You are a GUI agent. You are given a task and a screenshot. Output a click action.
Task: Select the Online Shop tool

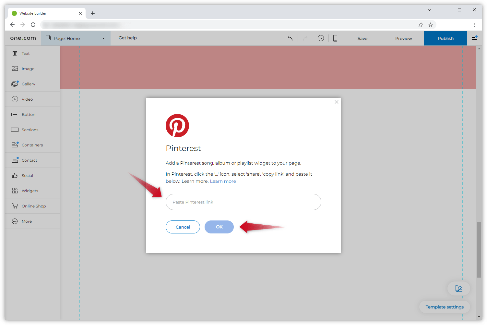33,206
